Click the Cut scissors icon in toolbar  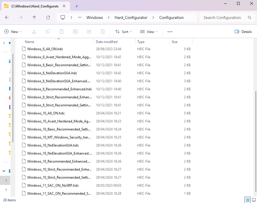tap(34, 32)
